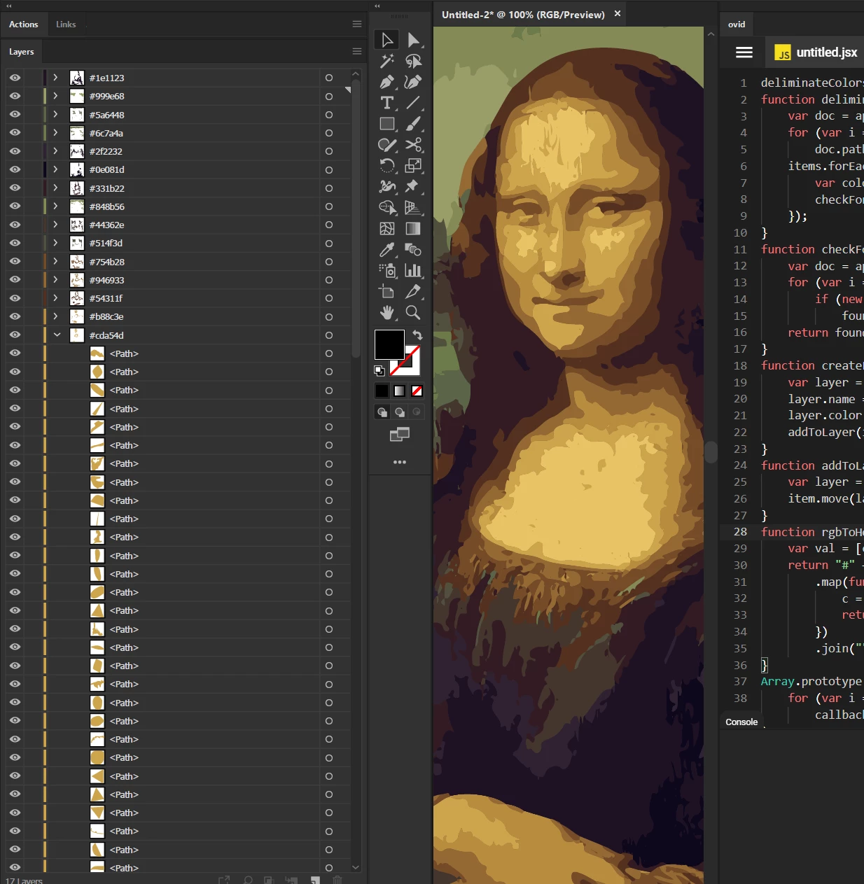The image size is (864, 884).
Task: Select the Gradient tool
Action: [x=414, y=229]
